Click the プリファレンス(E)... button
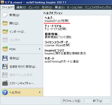Screen dimensions: 112x105 72,101
